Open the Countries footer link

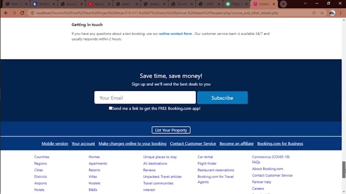tap(42, 157)
